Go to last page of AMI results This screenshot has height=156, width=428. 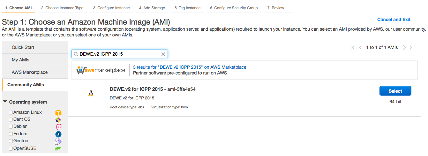[x=412, y=47]
